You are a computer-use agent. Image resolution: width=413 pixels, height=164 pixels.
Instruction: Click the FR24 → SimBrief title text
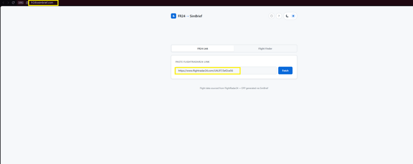click(190, 16)
